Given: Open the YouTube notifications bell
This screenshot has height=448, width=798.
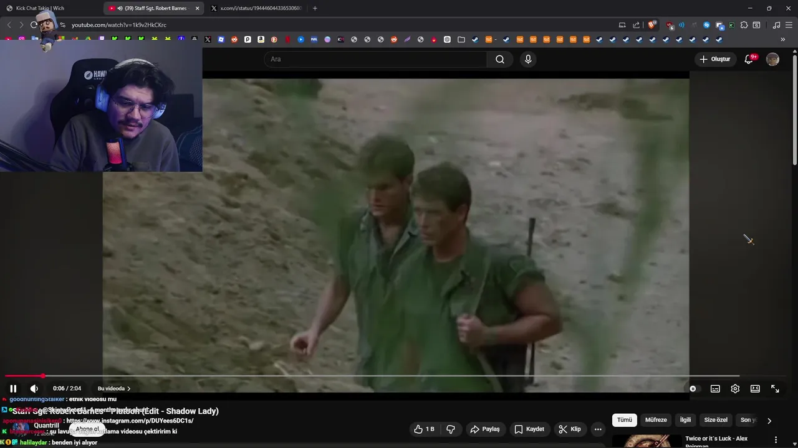Looking at the screenshot, I should coord(750,59).
